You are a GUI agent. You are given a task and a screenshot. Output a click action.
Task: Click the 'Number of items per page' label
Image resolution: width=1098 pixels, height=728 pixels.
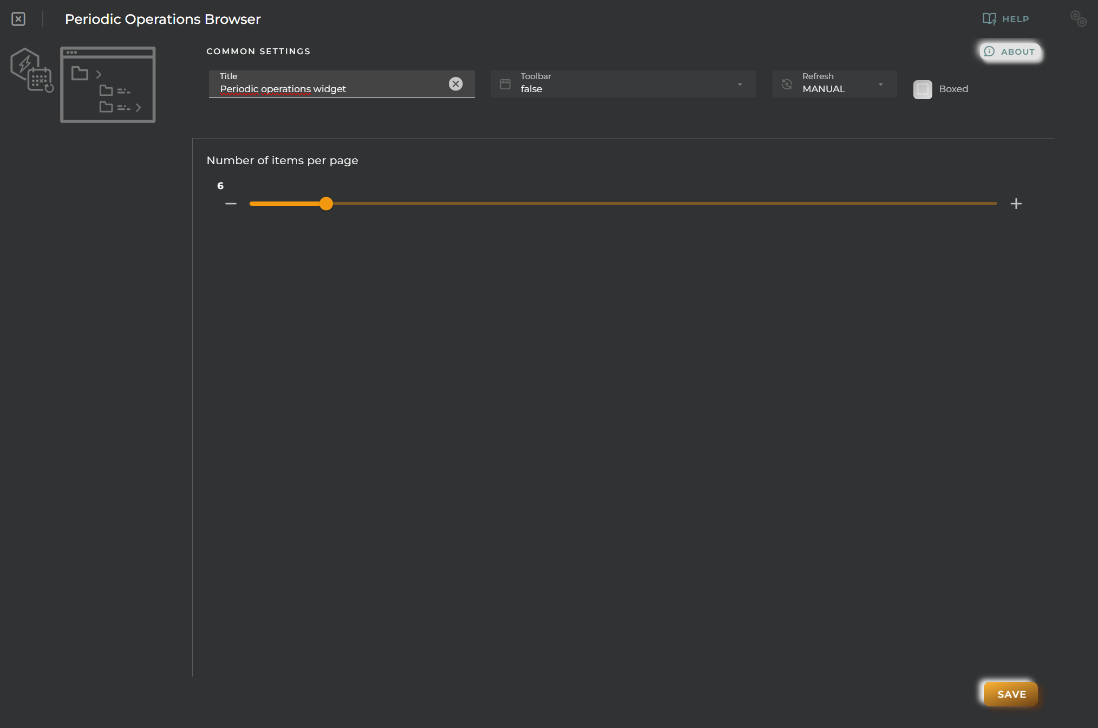tap(282, 160)
